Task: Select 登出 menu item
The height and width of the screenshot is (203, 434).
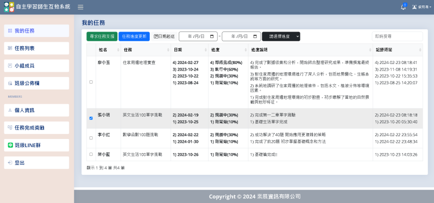Action: coord(36,163)
